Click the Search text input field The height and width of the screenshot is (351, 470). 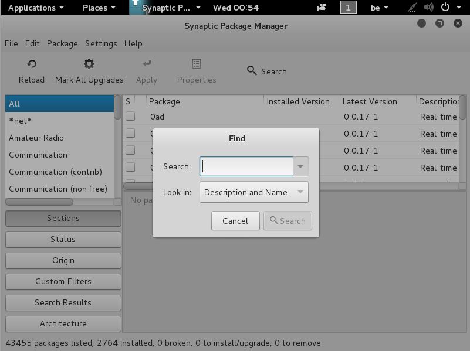coord(246,166)
